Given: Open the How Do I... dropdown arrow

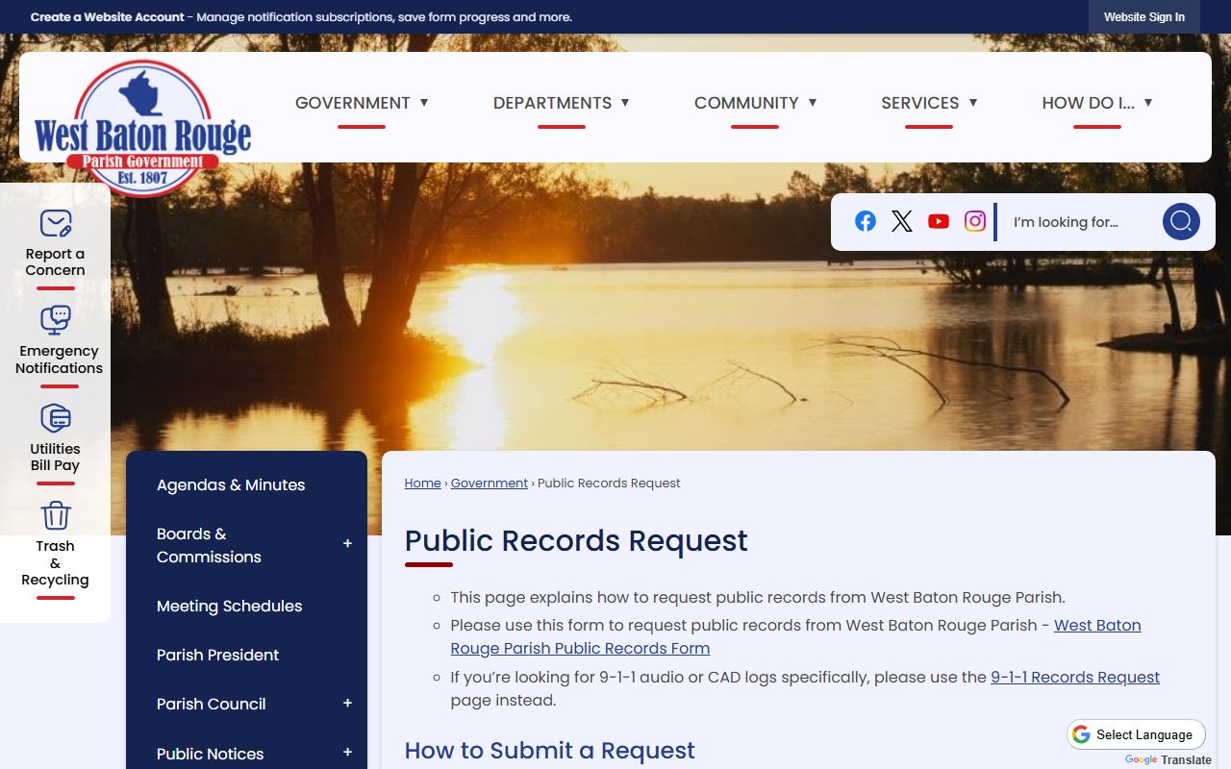Looking at the screenshot, I should (1148, 102).
